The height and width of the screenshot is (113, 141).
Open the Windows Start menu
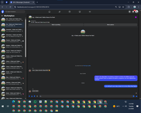click(x=3, y=106)
